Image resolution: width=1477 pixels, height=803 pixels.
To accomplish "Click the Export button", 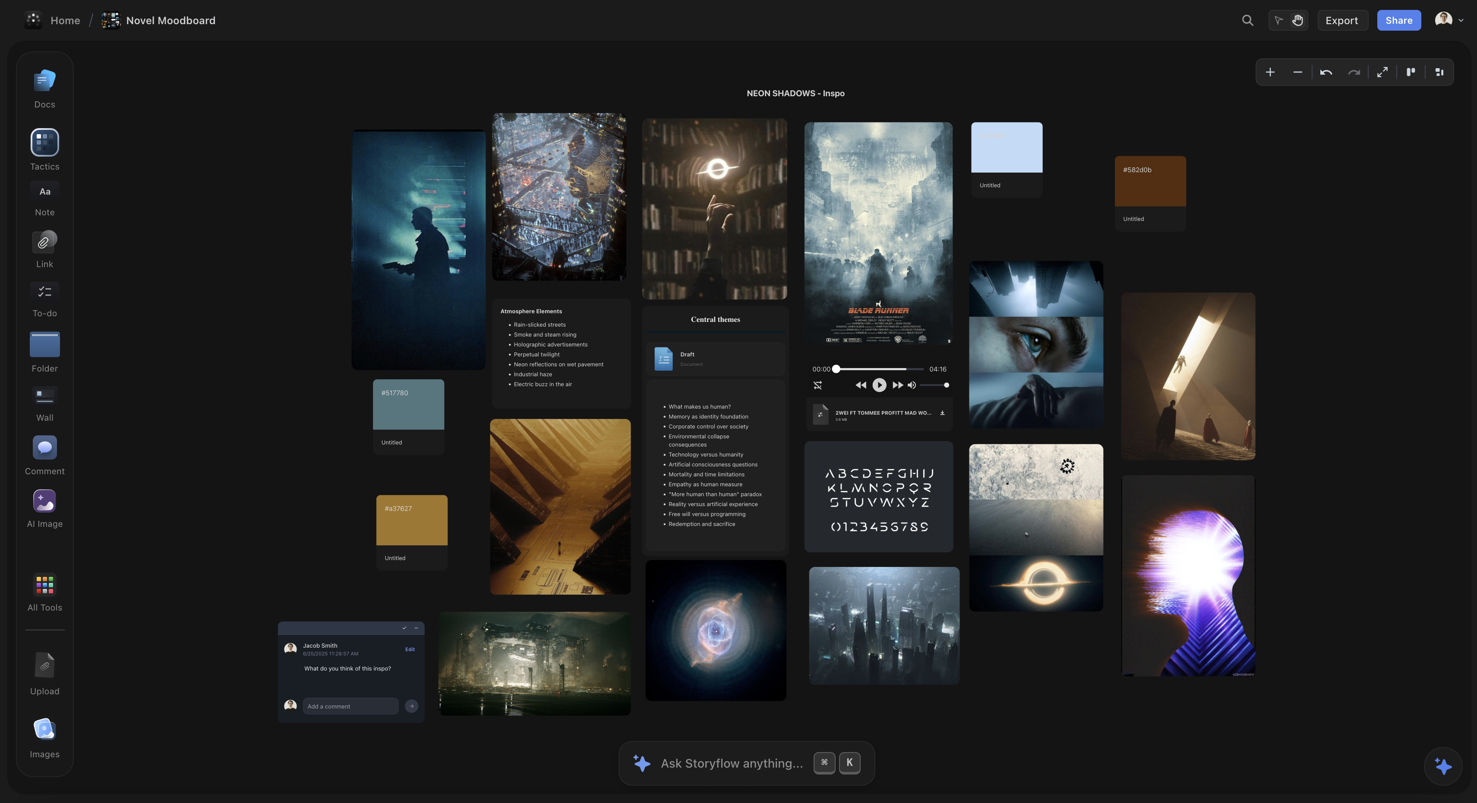I will point(1342,20).
